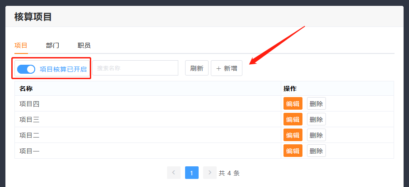Click the 搜索名称 search field

(x=135, y=68)
